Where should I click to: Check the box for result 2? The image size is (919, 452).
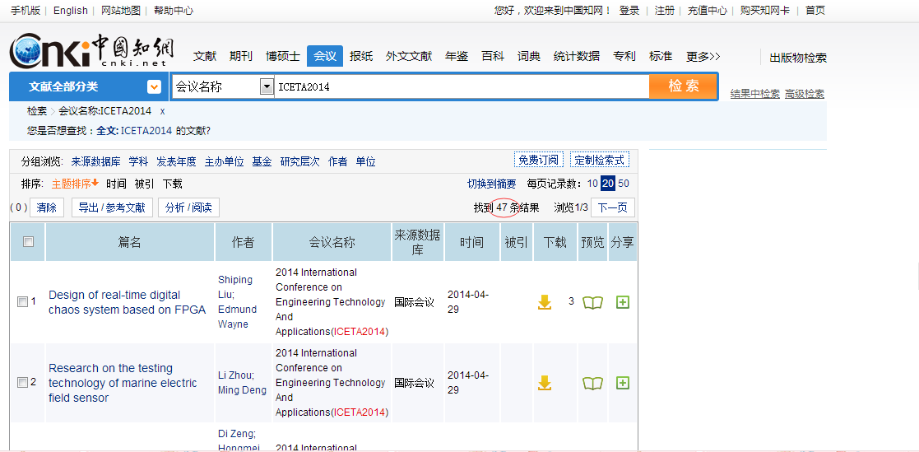[22, 383]
